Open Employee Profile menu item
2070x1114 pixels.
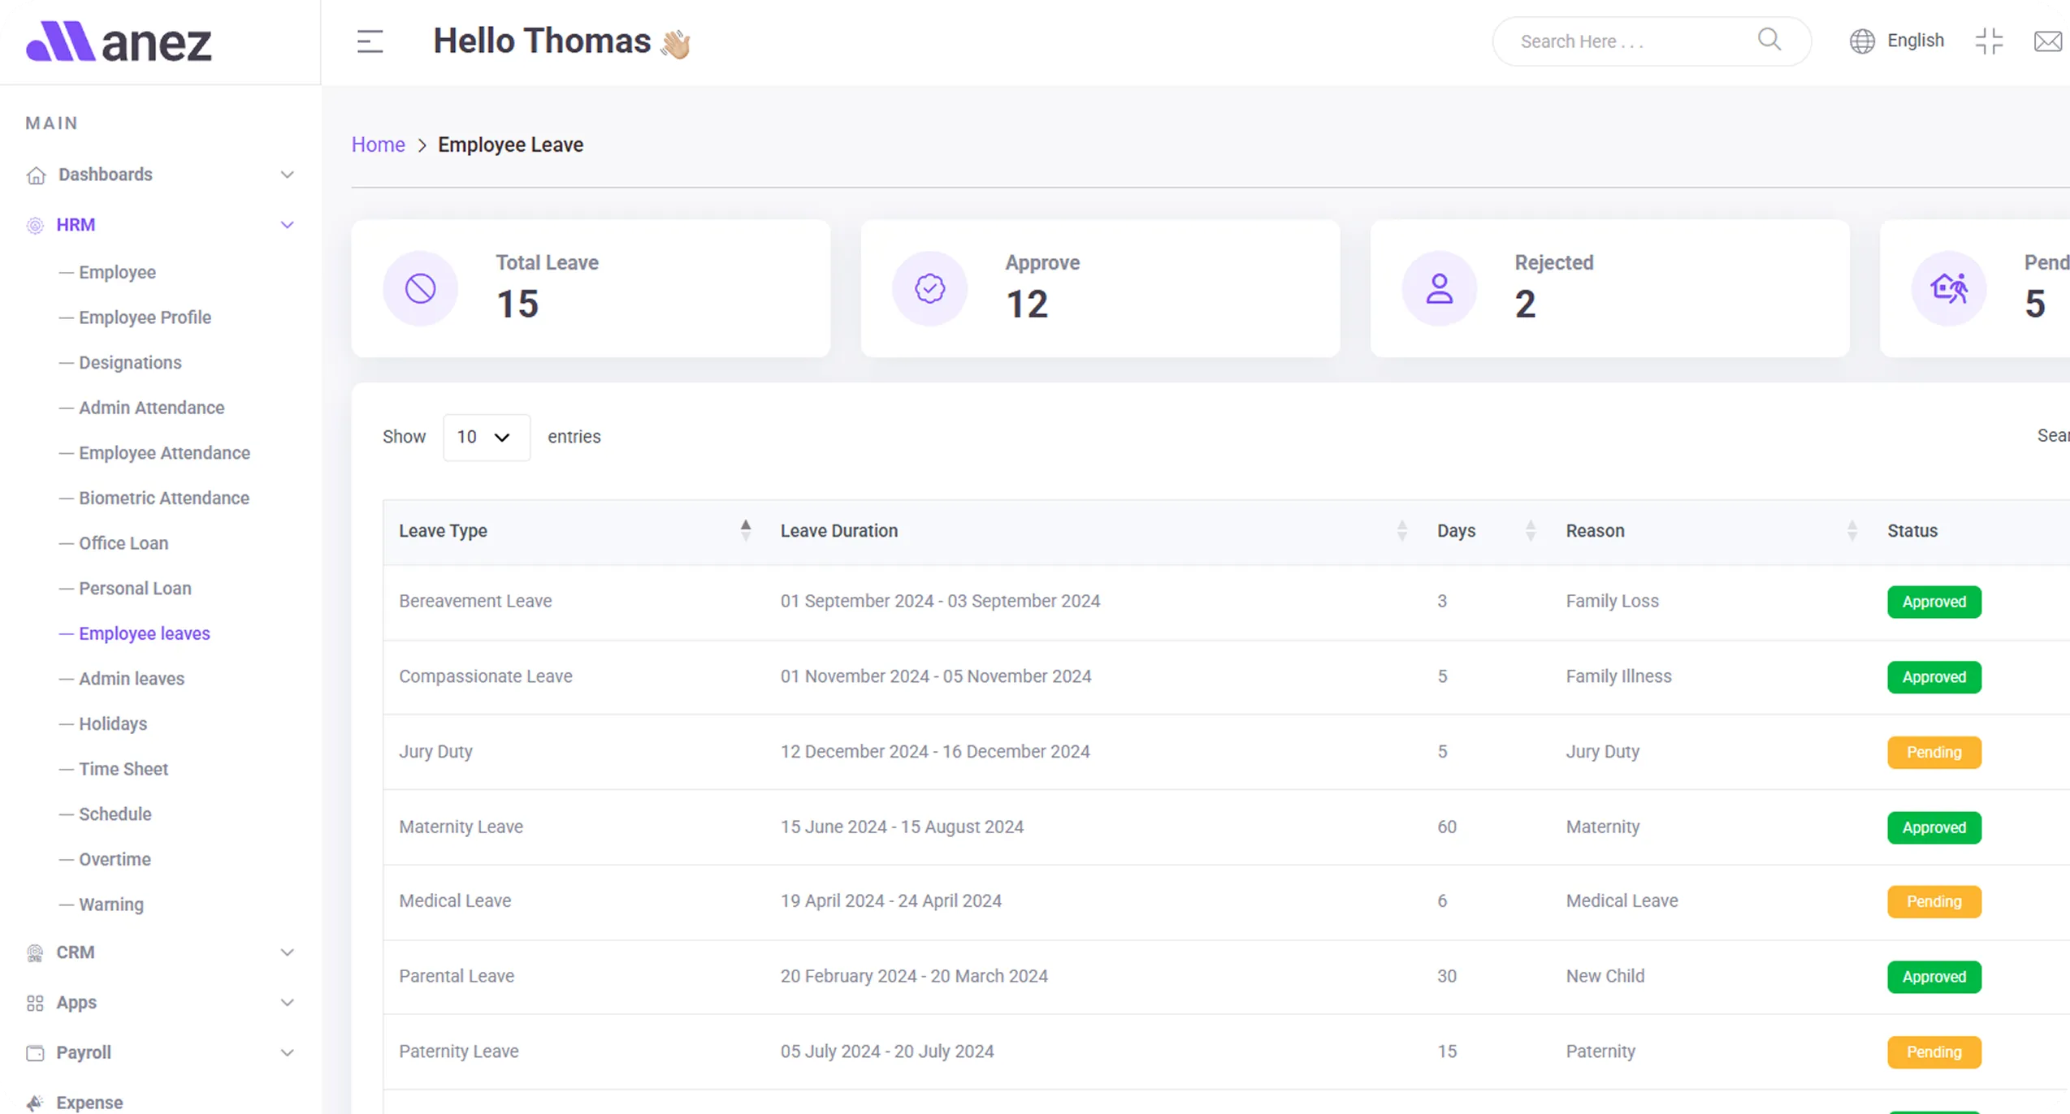[x=145, y=317]
